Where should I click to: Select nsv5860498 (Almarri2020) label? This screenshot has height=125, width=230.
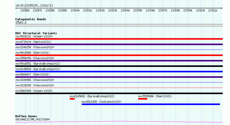pos(34,91)
